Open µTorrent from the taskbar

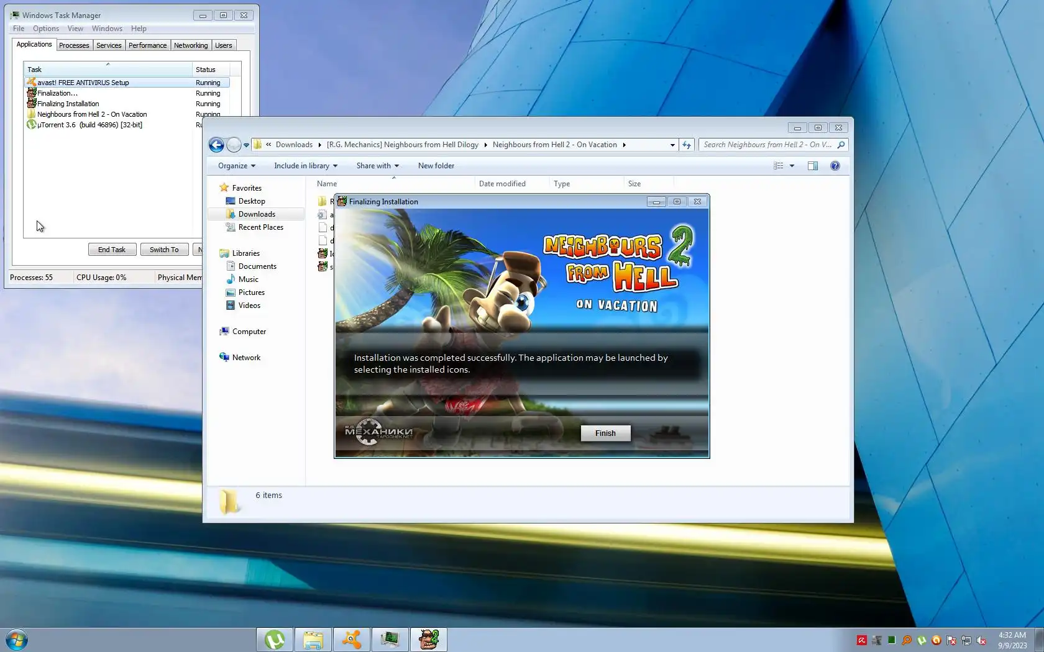click(275, 640)
